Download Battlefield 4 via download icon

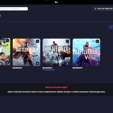pyautogui.click(x=68, y=63)
